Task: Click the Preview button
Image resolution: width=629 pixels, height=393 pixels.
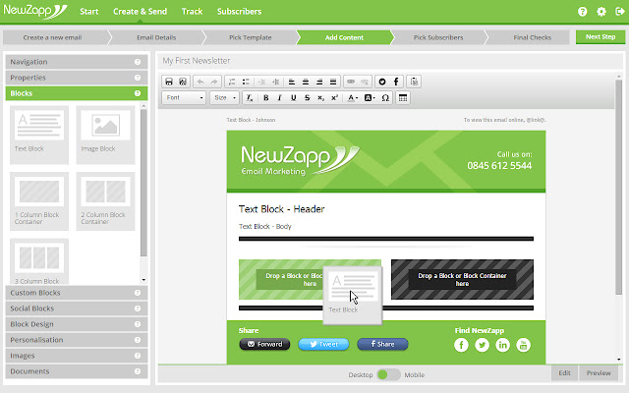Action: coord(599,373)
